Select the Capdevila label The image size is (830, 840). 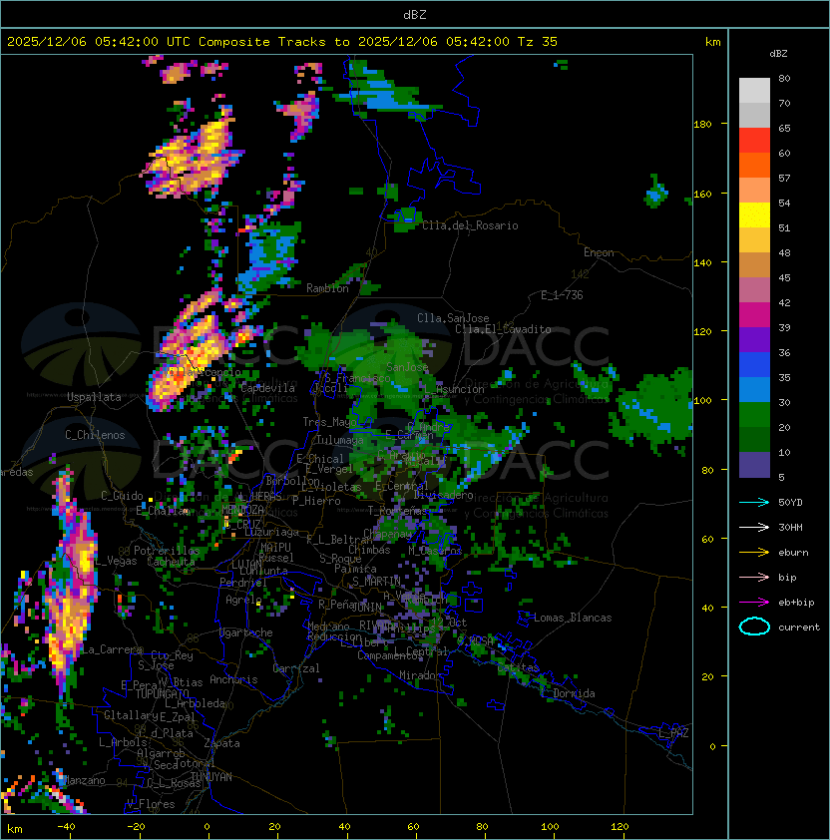pos(267,387)
